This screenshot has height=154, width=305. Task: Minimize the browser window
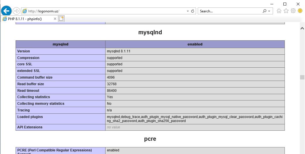click(272, 4)
